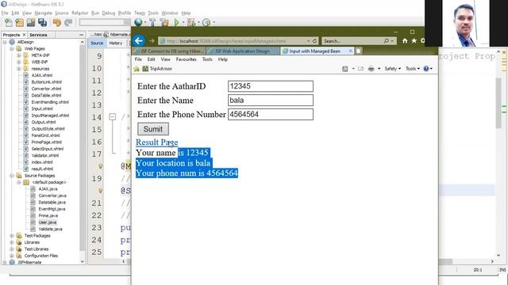Open the browser help question mark icon
This screenshot has width=508, height=285.
[x=426, y=69]
